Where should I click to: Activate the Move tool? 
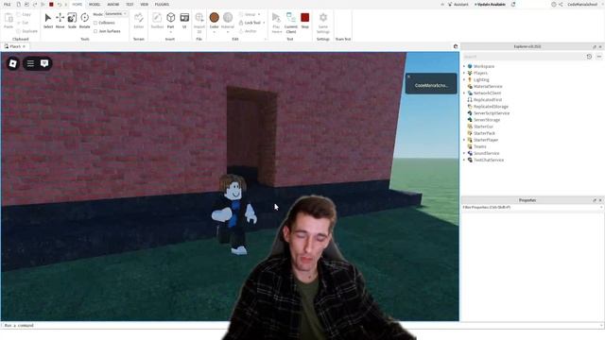(x=60, y=21)
